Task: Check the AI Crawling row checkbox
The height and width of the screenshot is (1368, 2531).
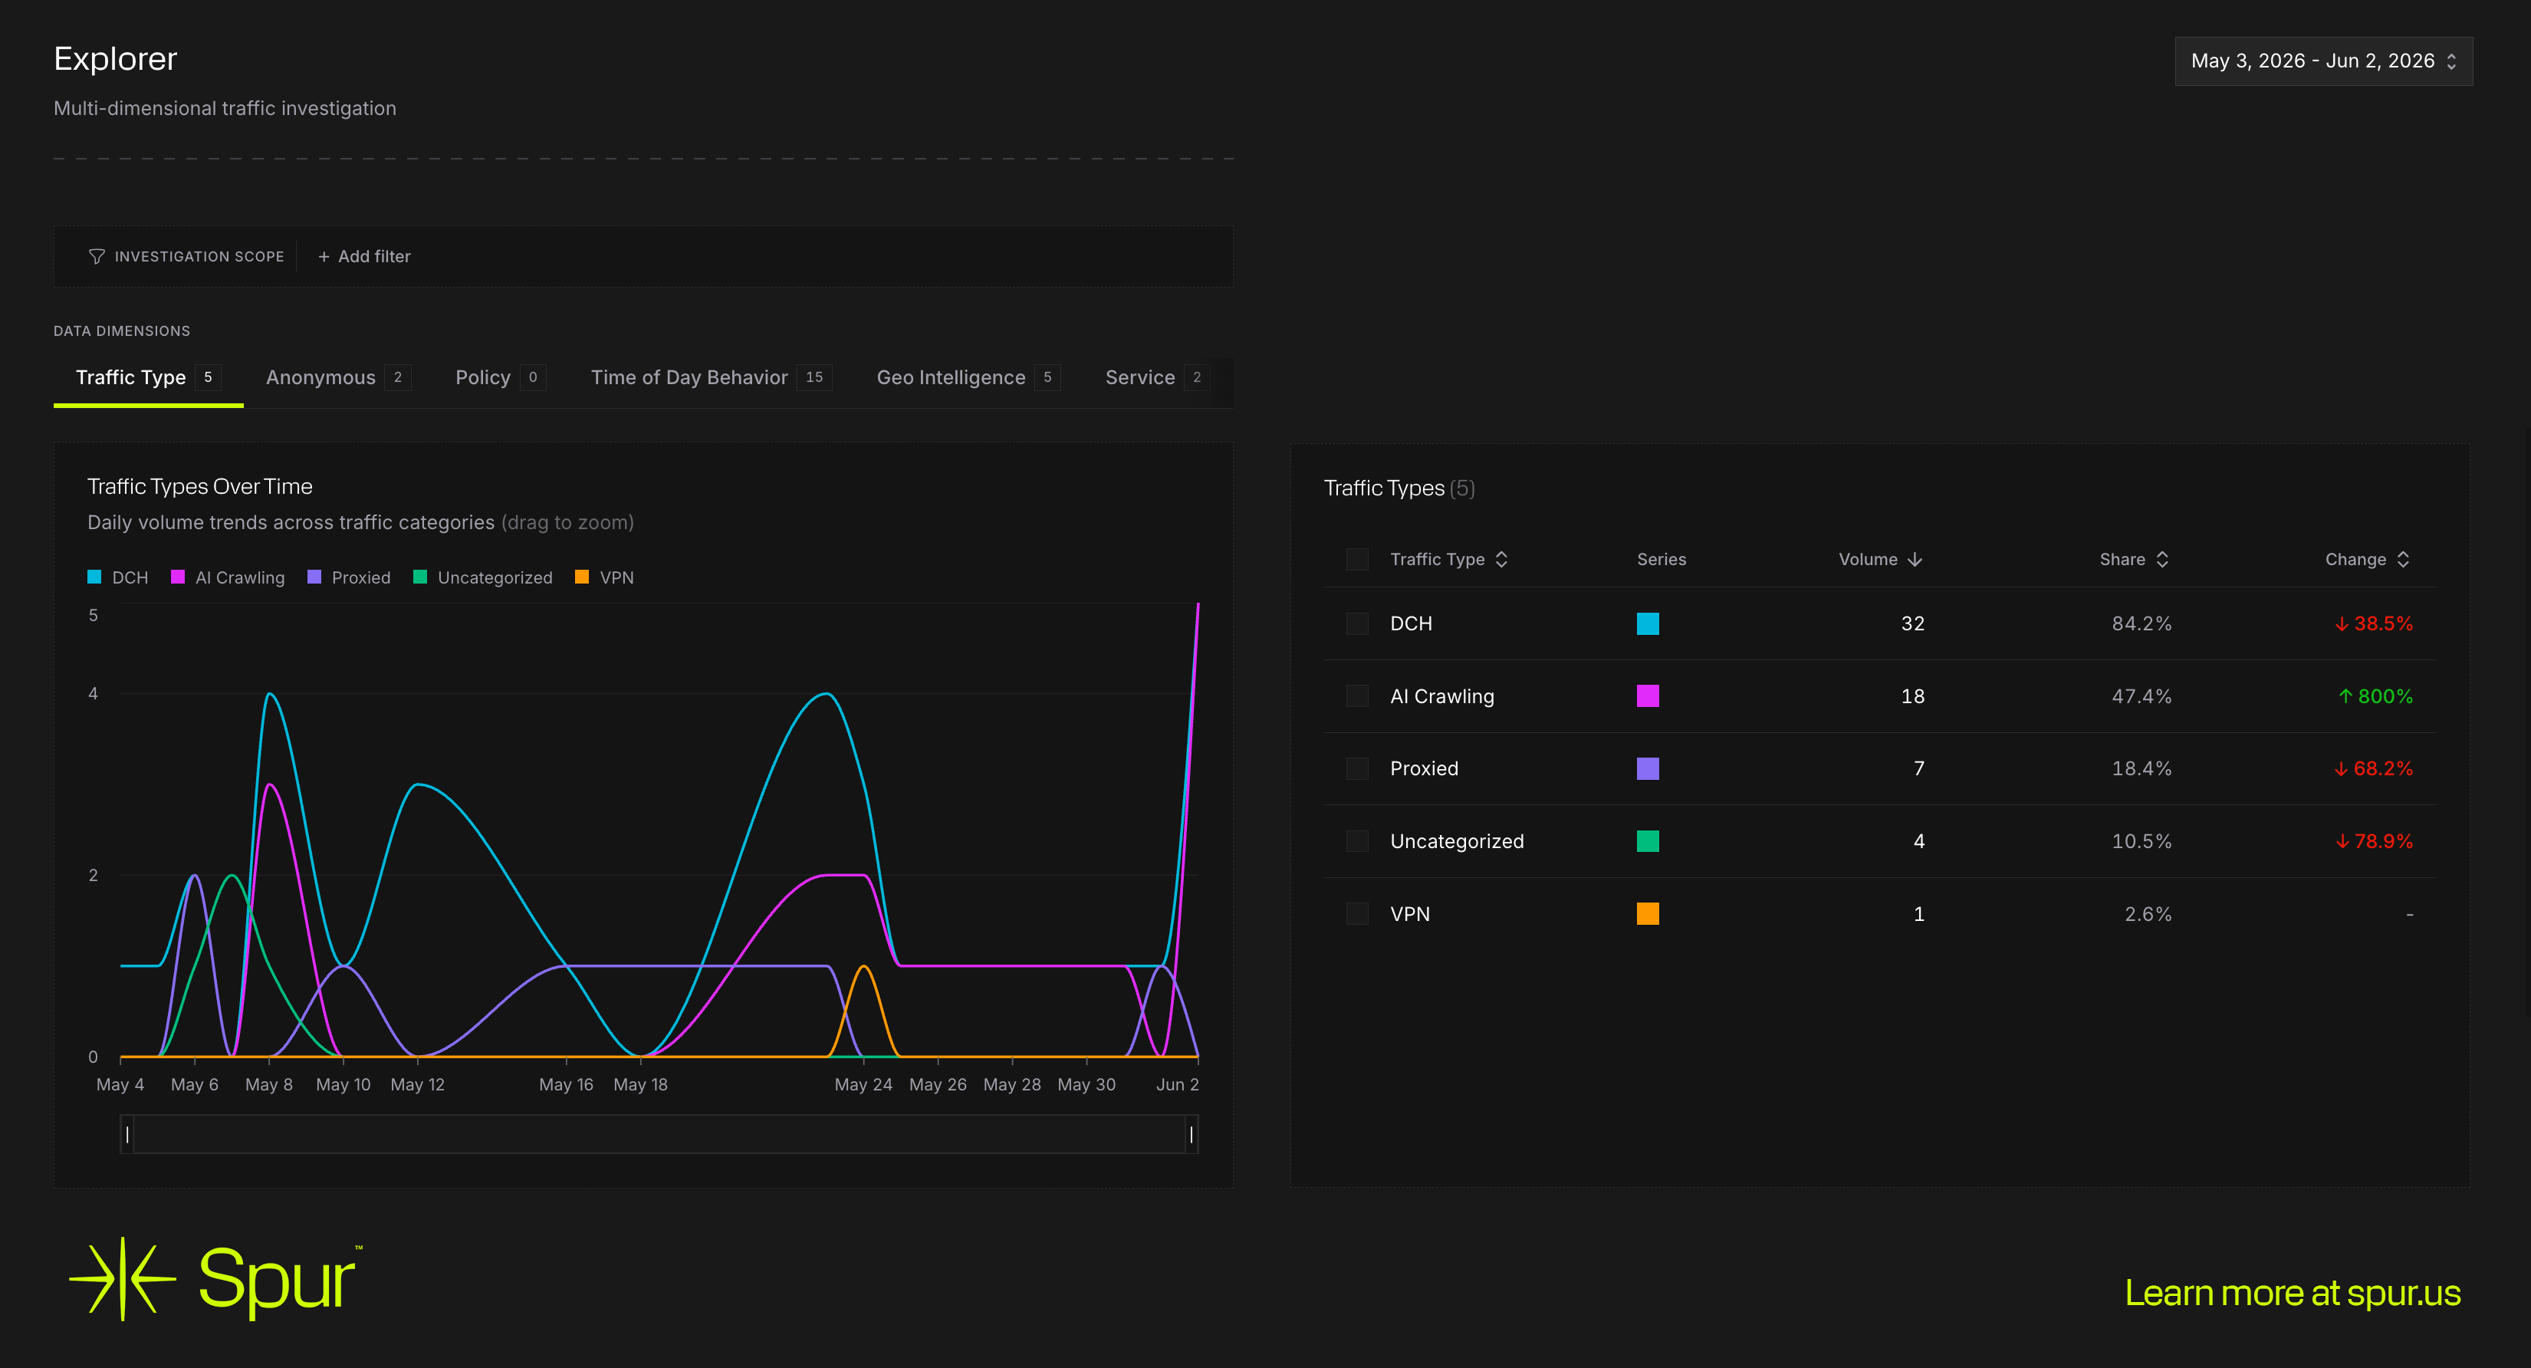Action: [x=1357, y=696]
